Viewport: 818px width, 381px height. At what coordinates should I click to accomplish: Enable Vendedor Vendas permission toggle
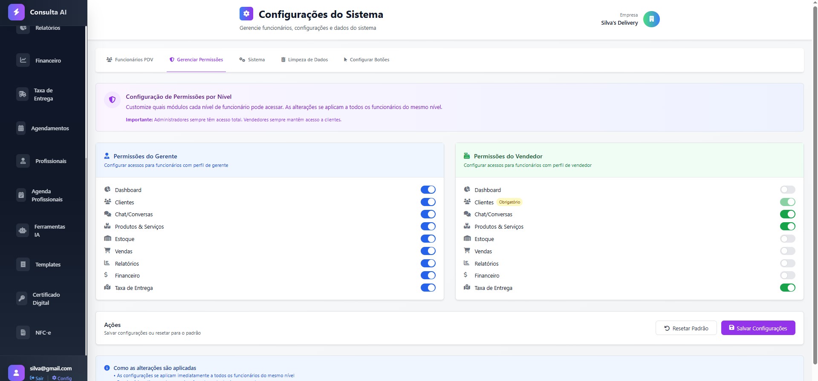(x=787, y=251)
